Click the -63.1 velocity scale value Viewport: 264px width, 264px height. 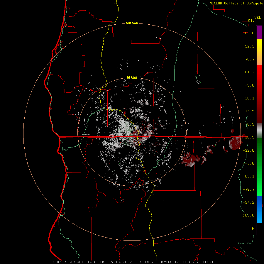click(x=248, y=176)
